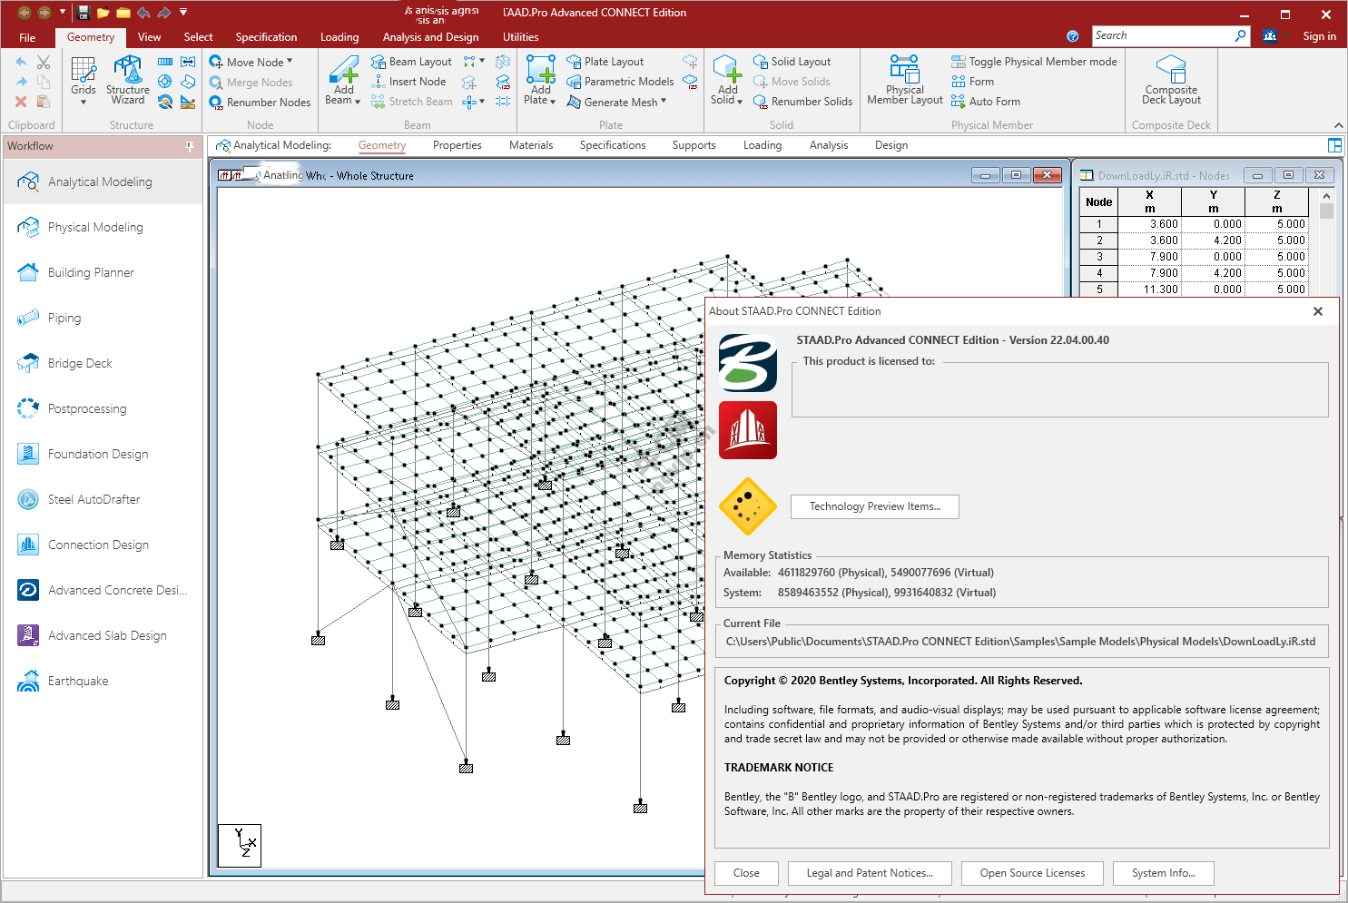Screen dimensions: 1348x903
Task: Open the Foundation Design workflow
Action: pos(103,454)
